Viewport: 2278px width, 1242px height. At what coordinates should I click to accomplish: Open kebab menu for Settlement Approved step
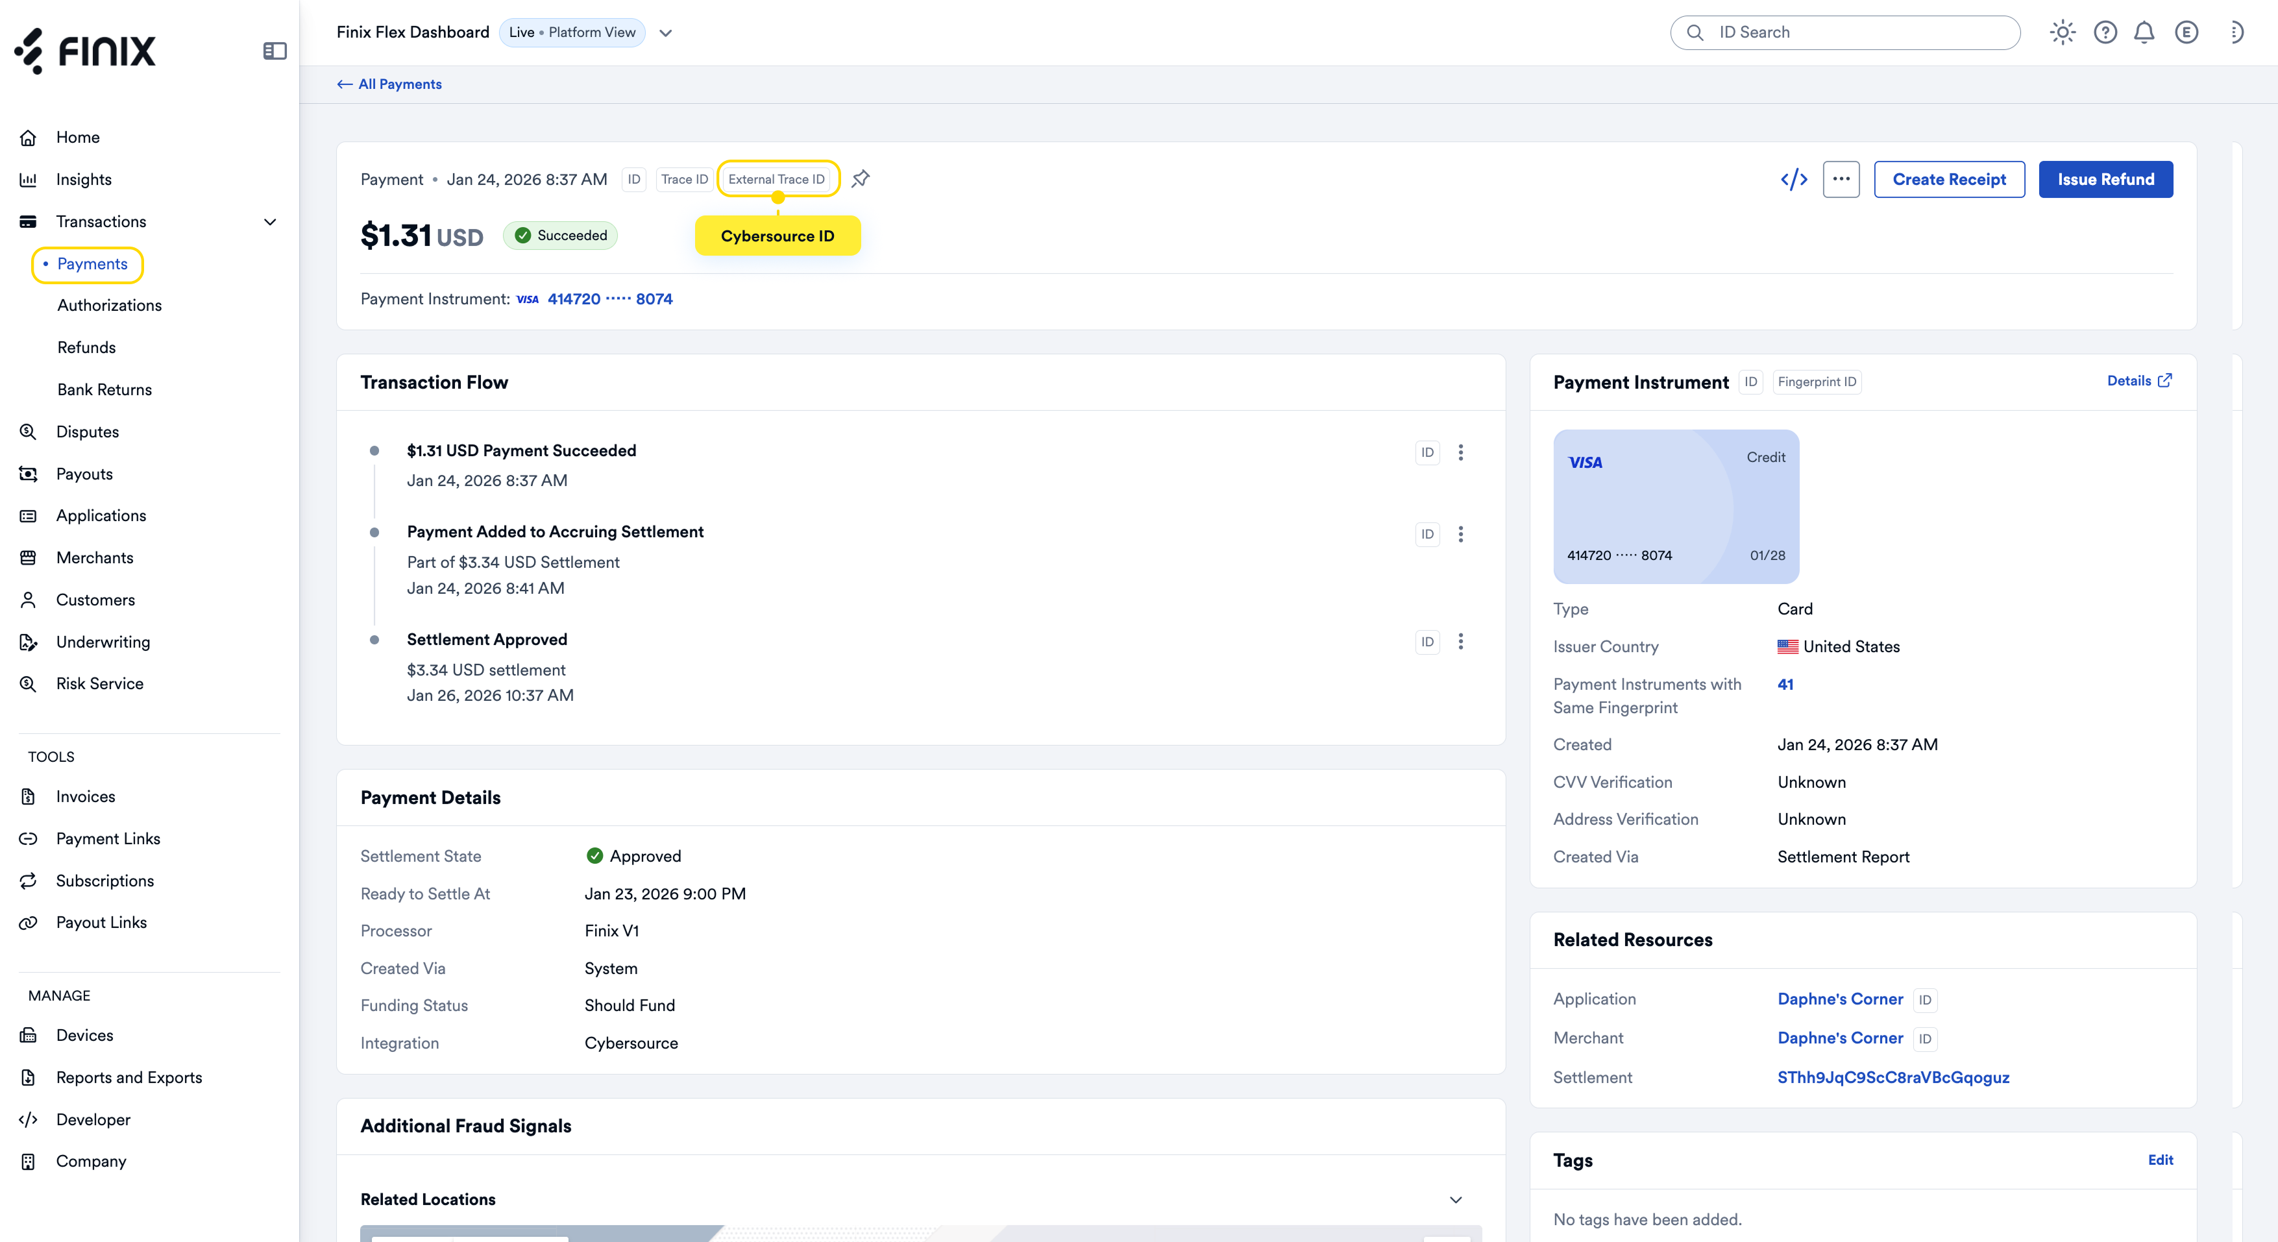[x=1461, y=642]
